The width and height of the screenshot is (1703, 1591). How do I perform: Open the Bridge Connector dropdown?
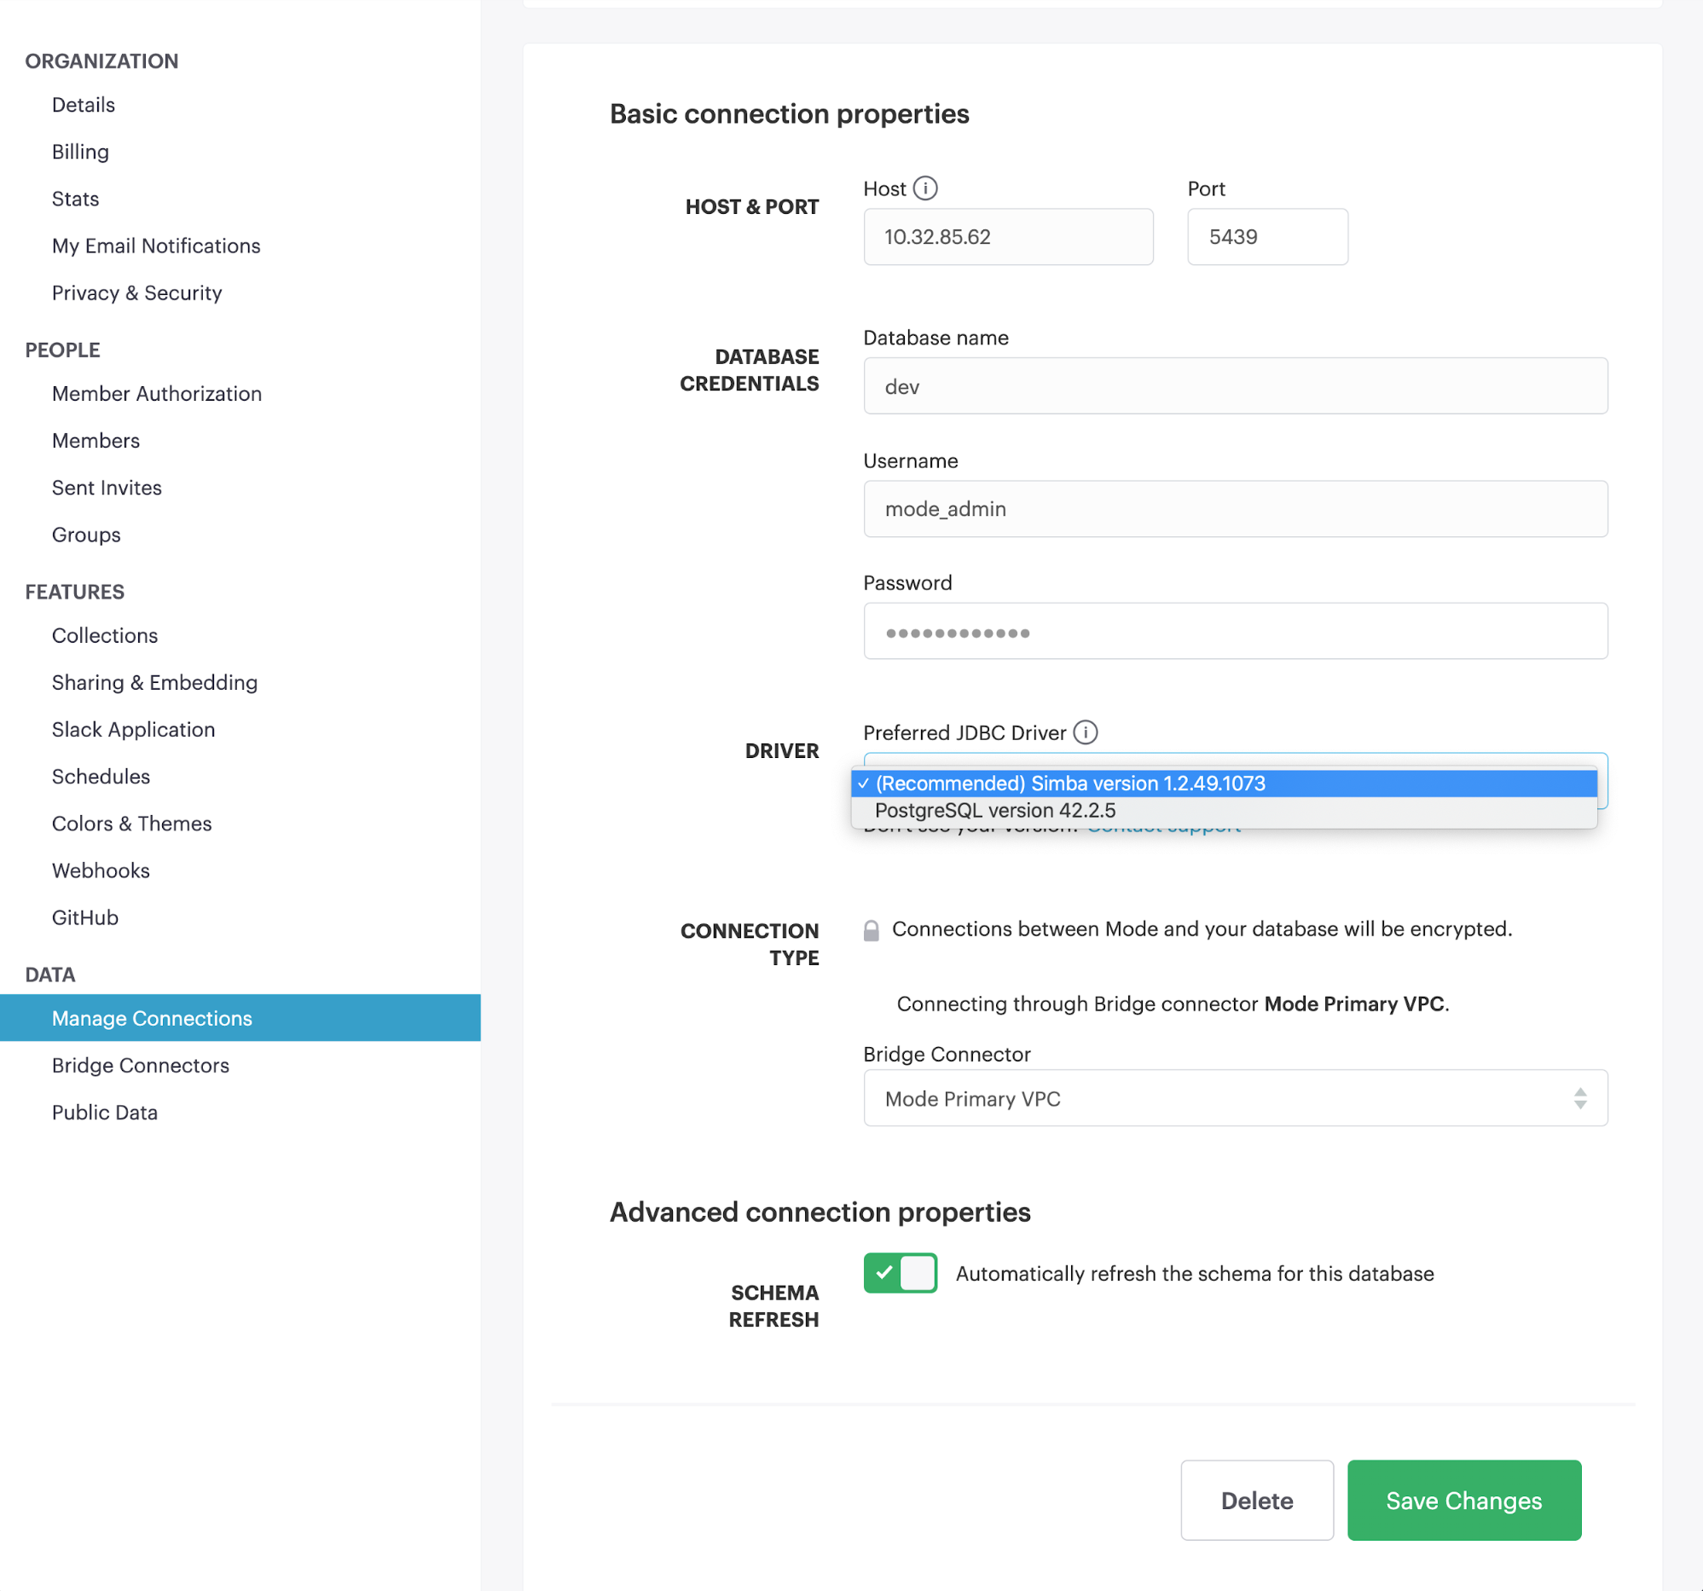(1235, 1097)
